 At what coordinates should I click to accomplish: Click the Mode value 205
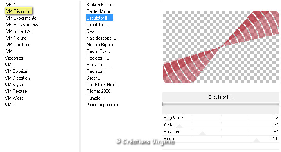click(275, 139)
